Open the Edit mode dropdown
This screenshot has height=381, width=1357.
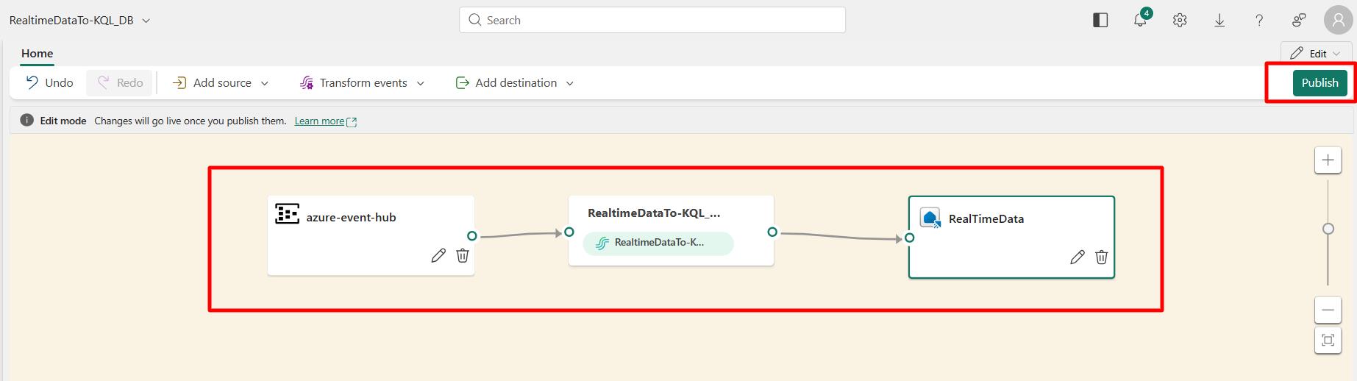pyautogui.click(x=1316, y=53)
